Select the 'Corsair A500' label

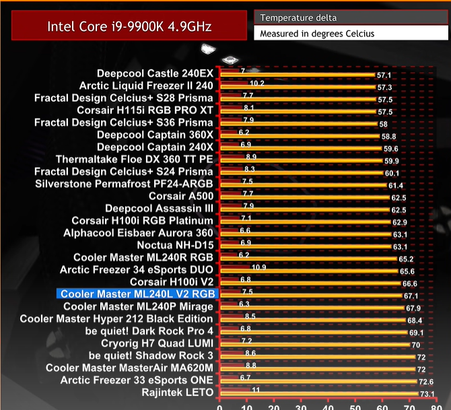pyautogui.click(x=181, y=196)
